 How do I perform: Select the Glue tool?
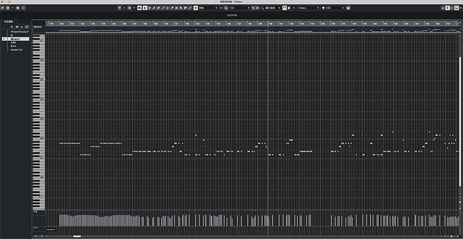(x=172, y=8)
